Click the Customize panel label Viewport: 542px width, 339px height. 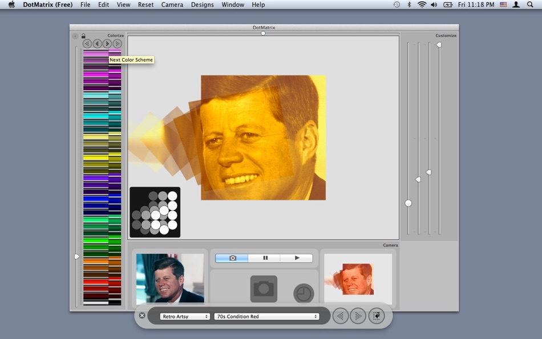(x=446, y=35)
